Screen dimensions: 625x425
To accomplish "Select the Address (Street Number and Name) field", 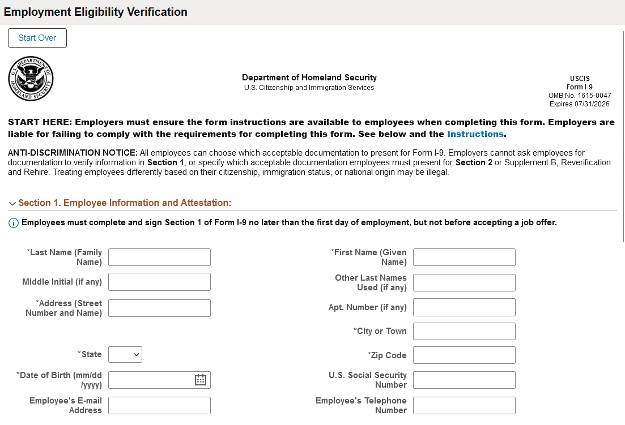I will pos(159,308).
